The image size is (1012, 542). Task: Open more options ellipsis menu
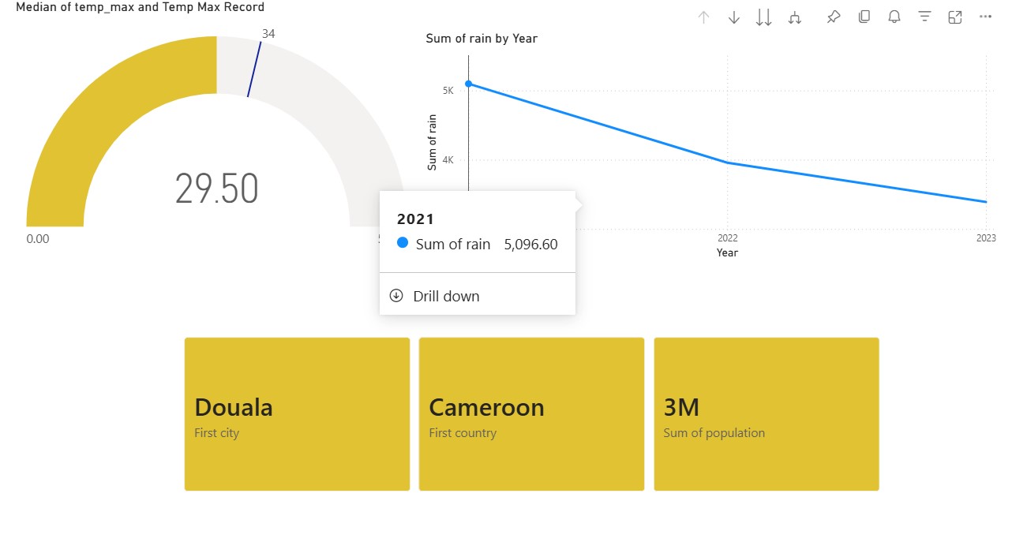[984, 17]
